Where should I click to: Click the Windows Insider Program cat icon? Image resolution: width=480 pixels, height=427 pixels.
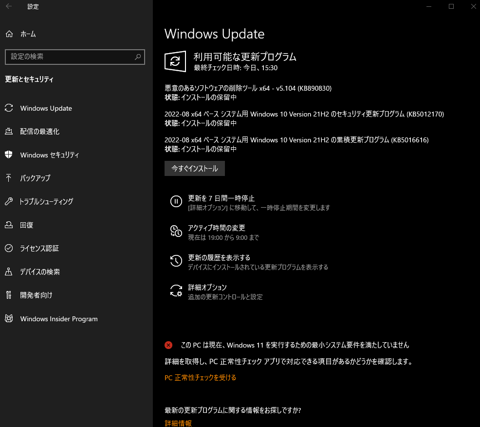coord(9,318)
